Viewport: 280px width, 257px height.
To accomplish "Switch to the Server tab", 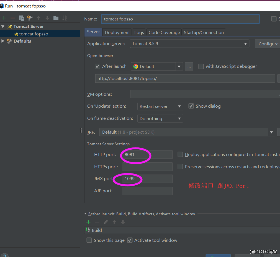I will 93,32.
